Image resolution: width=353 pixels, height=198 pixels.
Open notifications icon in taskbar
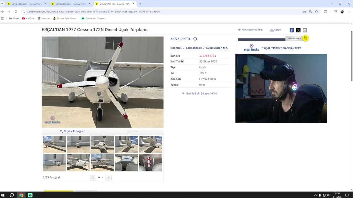347,195
